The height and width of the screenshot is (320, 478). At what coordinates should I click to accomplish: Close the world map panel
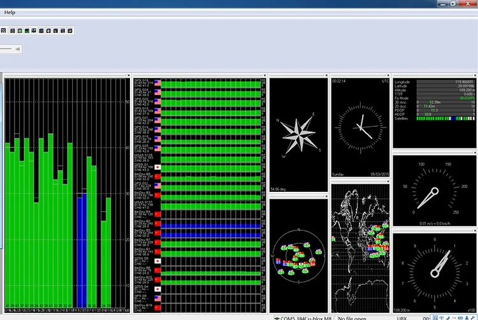[x=388, y=181]
